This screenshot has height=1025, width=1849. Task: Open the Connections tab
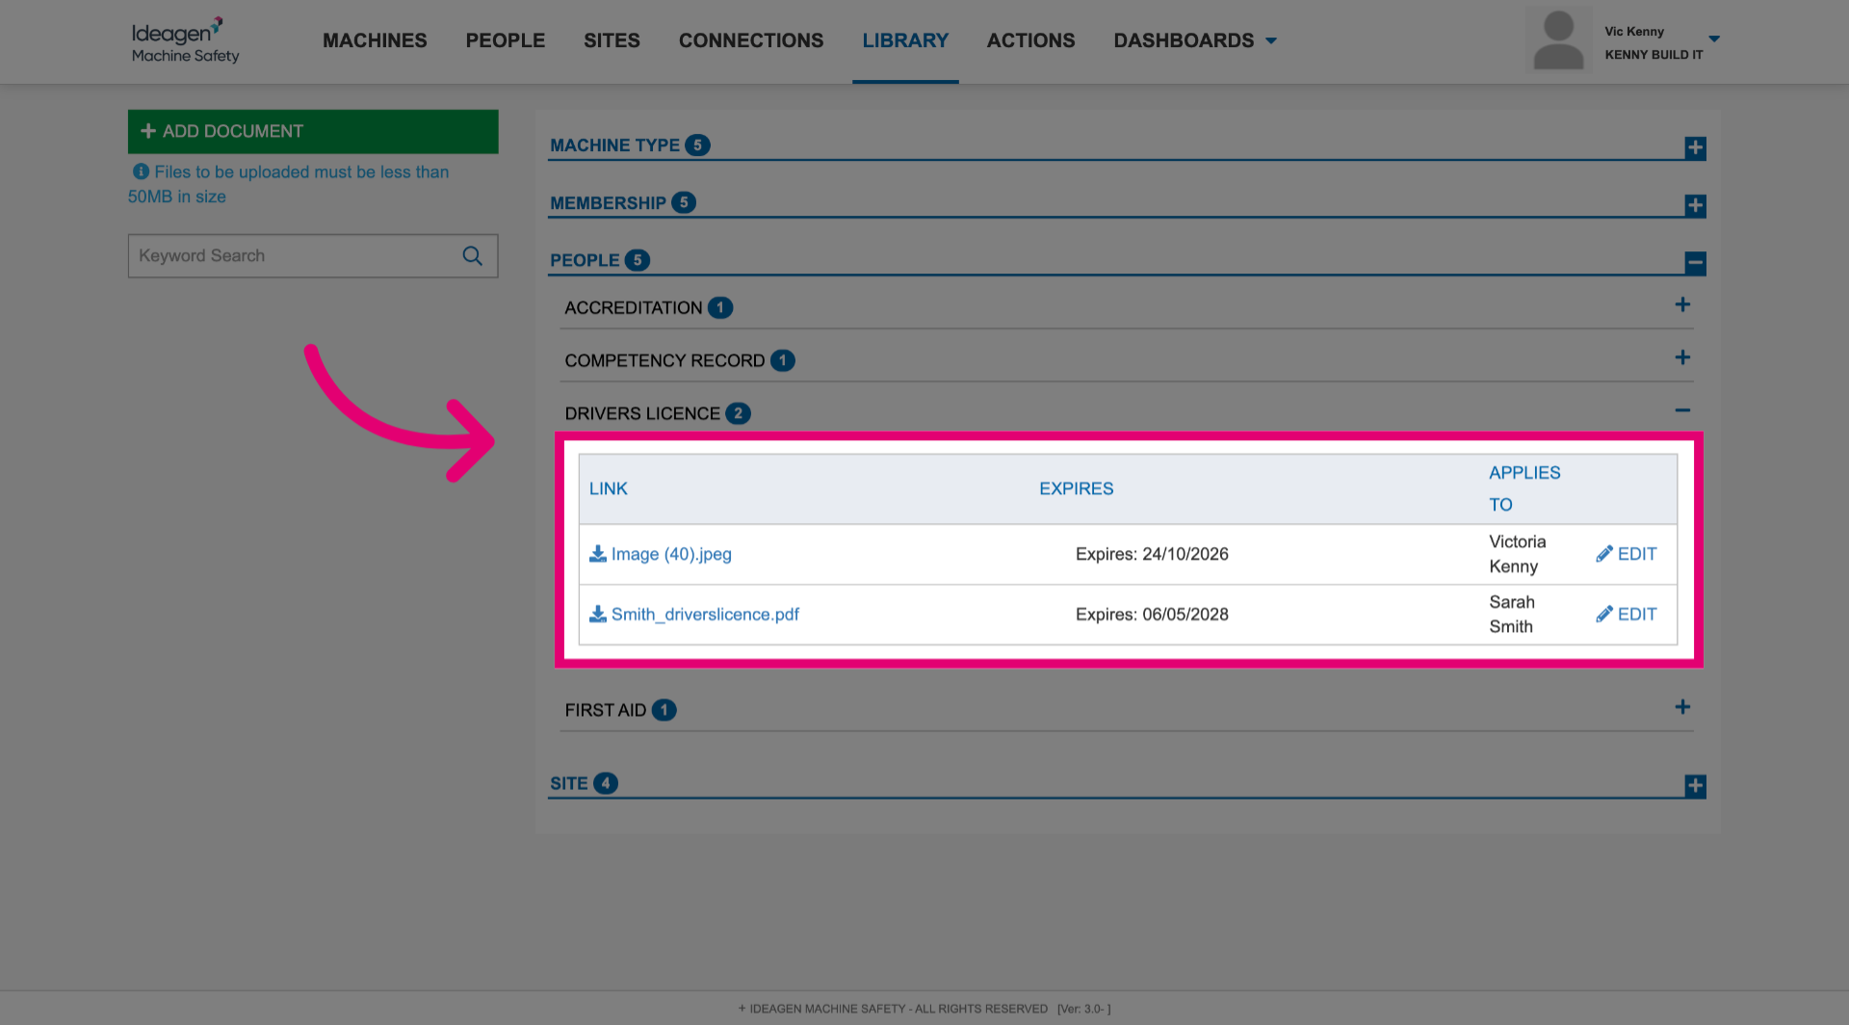pyautogui.click(x=751, y=40)
